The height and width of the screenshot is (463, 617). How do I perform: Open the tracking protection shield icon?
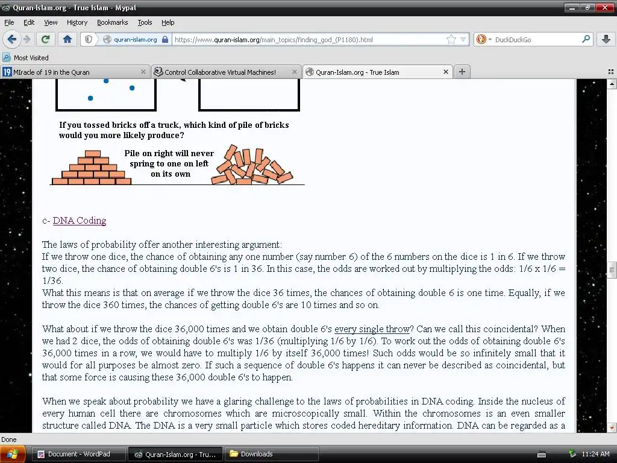(89, 39)
